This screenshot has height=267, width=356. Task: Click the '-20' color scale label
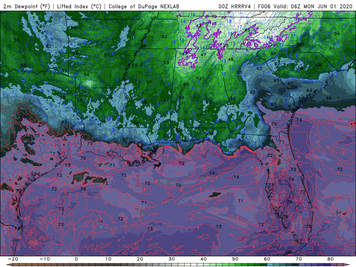point(13,259)
